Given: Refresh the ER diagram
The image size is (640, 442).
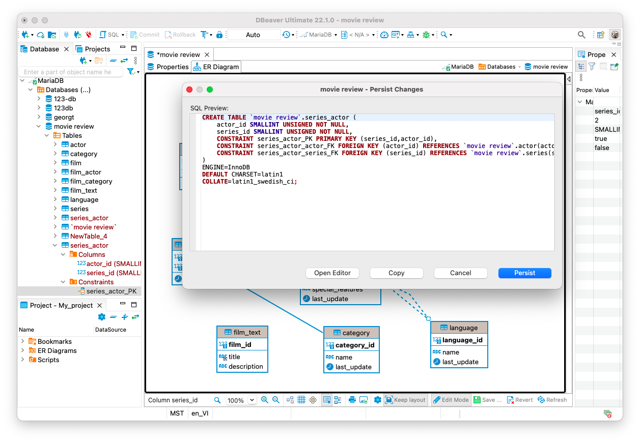Looking at the screenshot, I should pyautogui.click(x=552, y=400).
